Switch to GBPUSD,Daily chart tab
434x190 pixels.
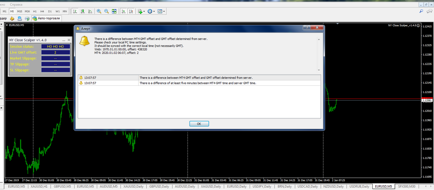(159, 186)
